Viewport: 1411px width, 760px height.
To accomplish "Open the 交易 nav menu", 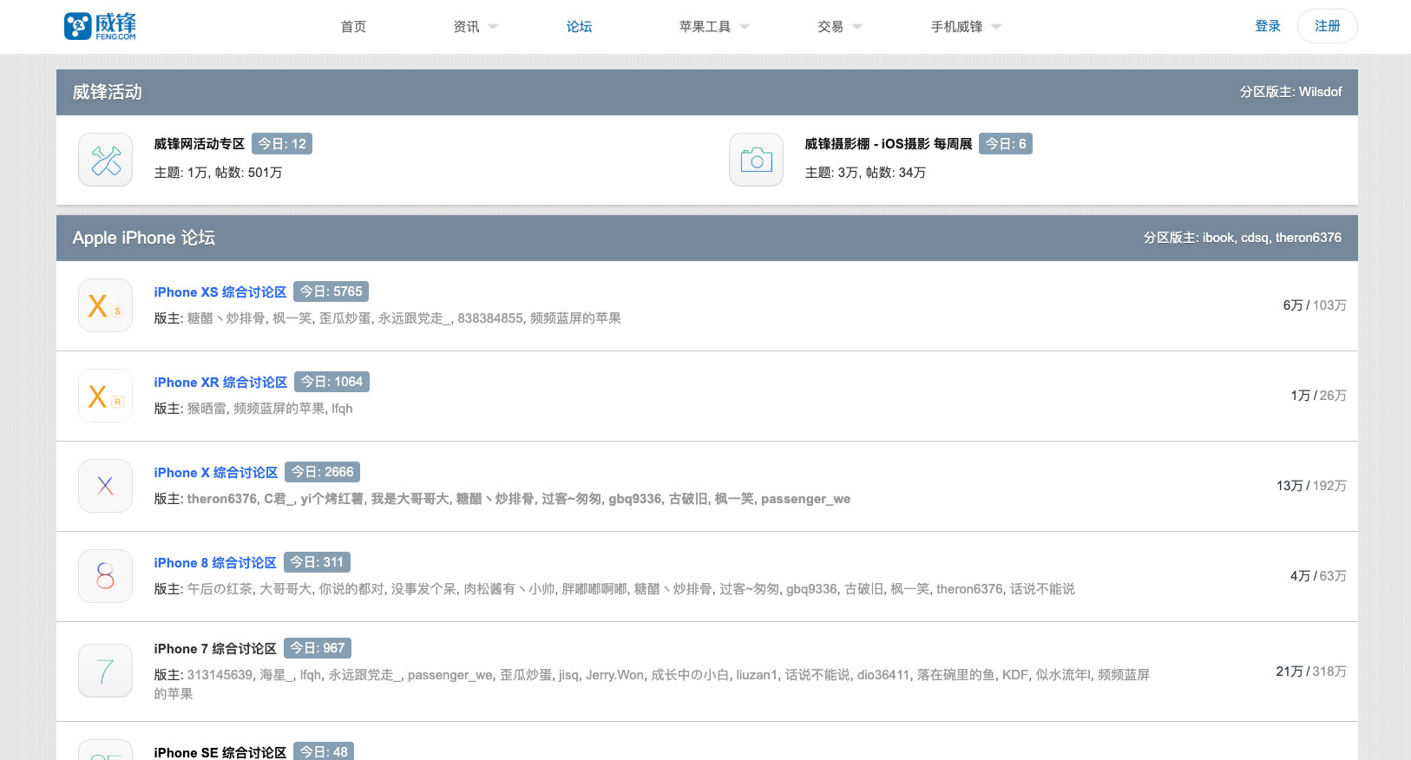I will pyautogui.click(x=830, y=27).
